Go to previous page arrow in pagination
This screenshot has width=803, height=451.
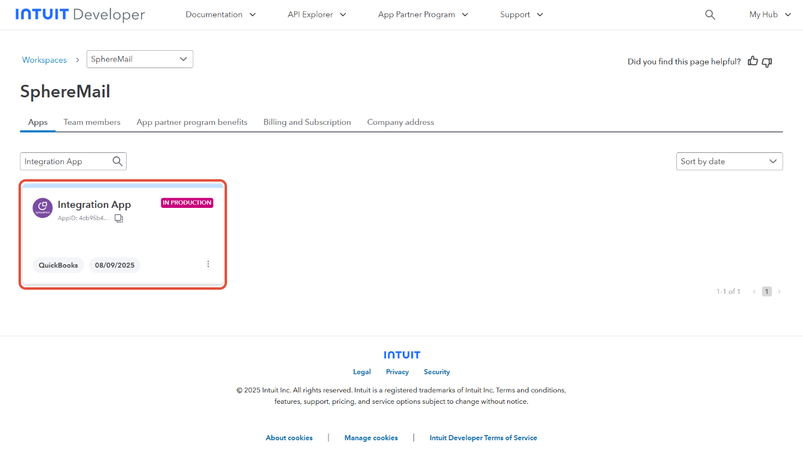[x=754, y=292]
